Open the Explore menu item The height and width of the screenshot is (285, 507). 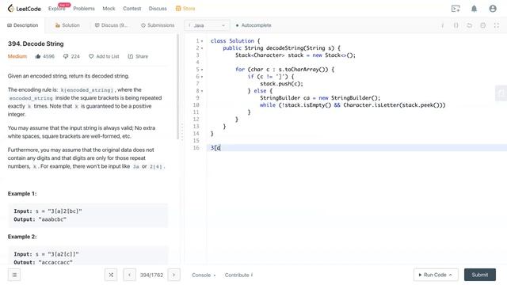tap(56, 9)
